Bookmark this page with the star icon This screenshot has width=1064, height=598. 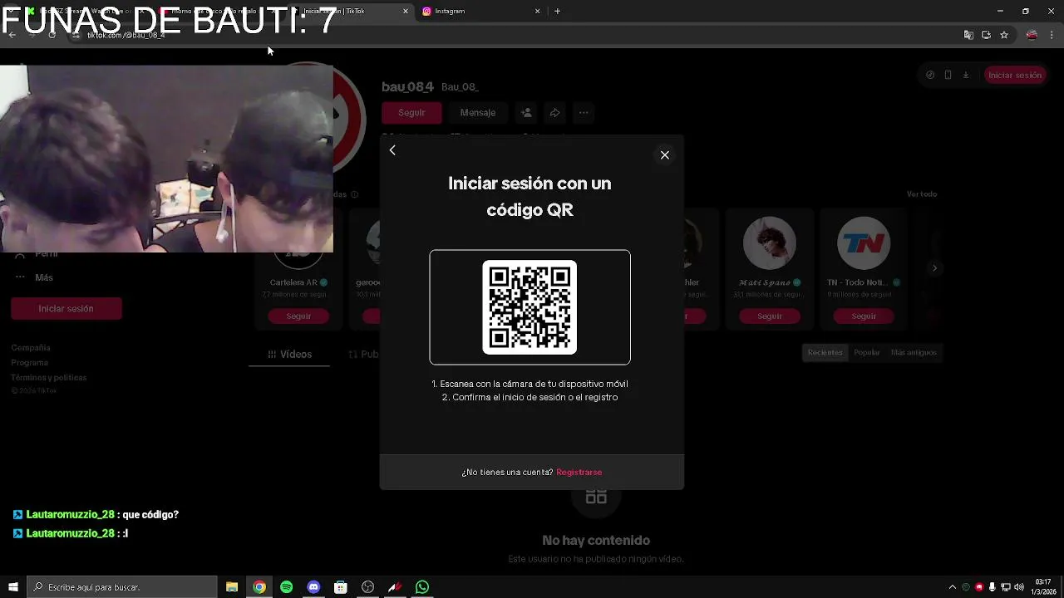[x=1004, y=35]
